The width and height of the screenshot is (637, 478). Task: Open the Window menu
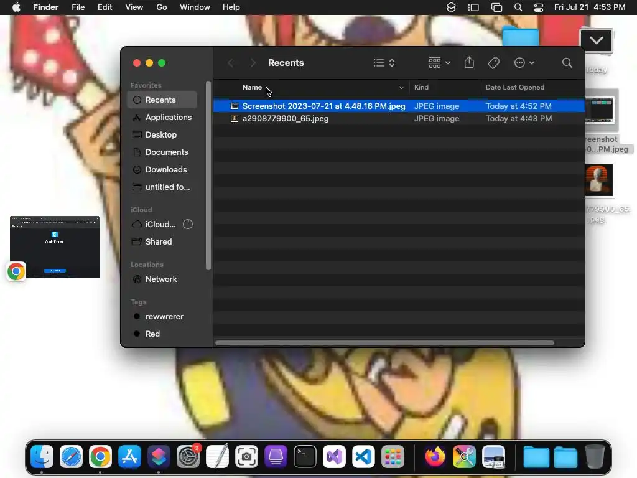point(195,7)
